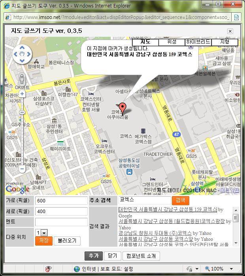
Task: Close the marker info balloon
Action: click(191, 47)
